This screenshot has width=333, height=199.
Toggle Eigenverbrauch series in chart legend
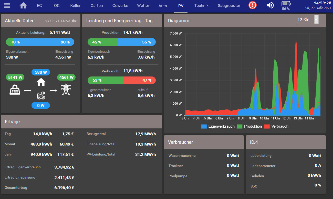pyautogui.click(x=218, y=126)
